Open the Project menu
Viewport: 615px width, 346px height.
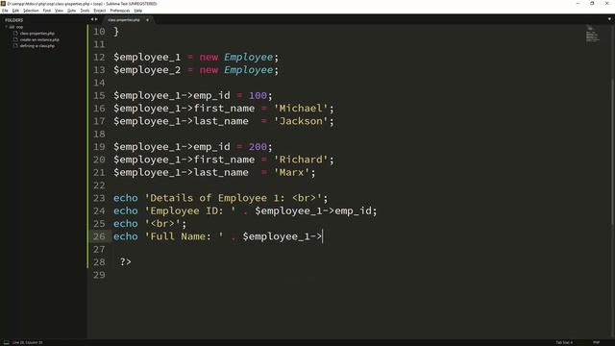click(x=100, y=11)
